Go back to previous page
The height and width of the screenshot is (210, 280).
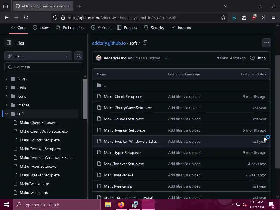(x=7, y=17)
